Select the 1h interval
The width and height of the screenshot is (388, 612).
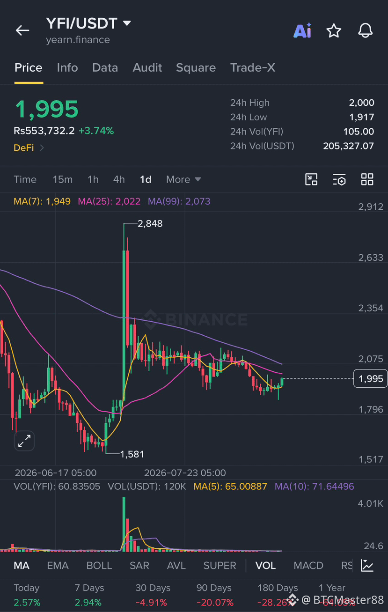coord(93,179)
